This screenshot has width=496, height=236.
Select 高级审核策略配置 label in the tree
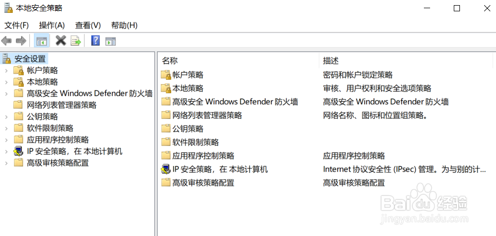(58, 163)
